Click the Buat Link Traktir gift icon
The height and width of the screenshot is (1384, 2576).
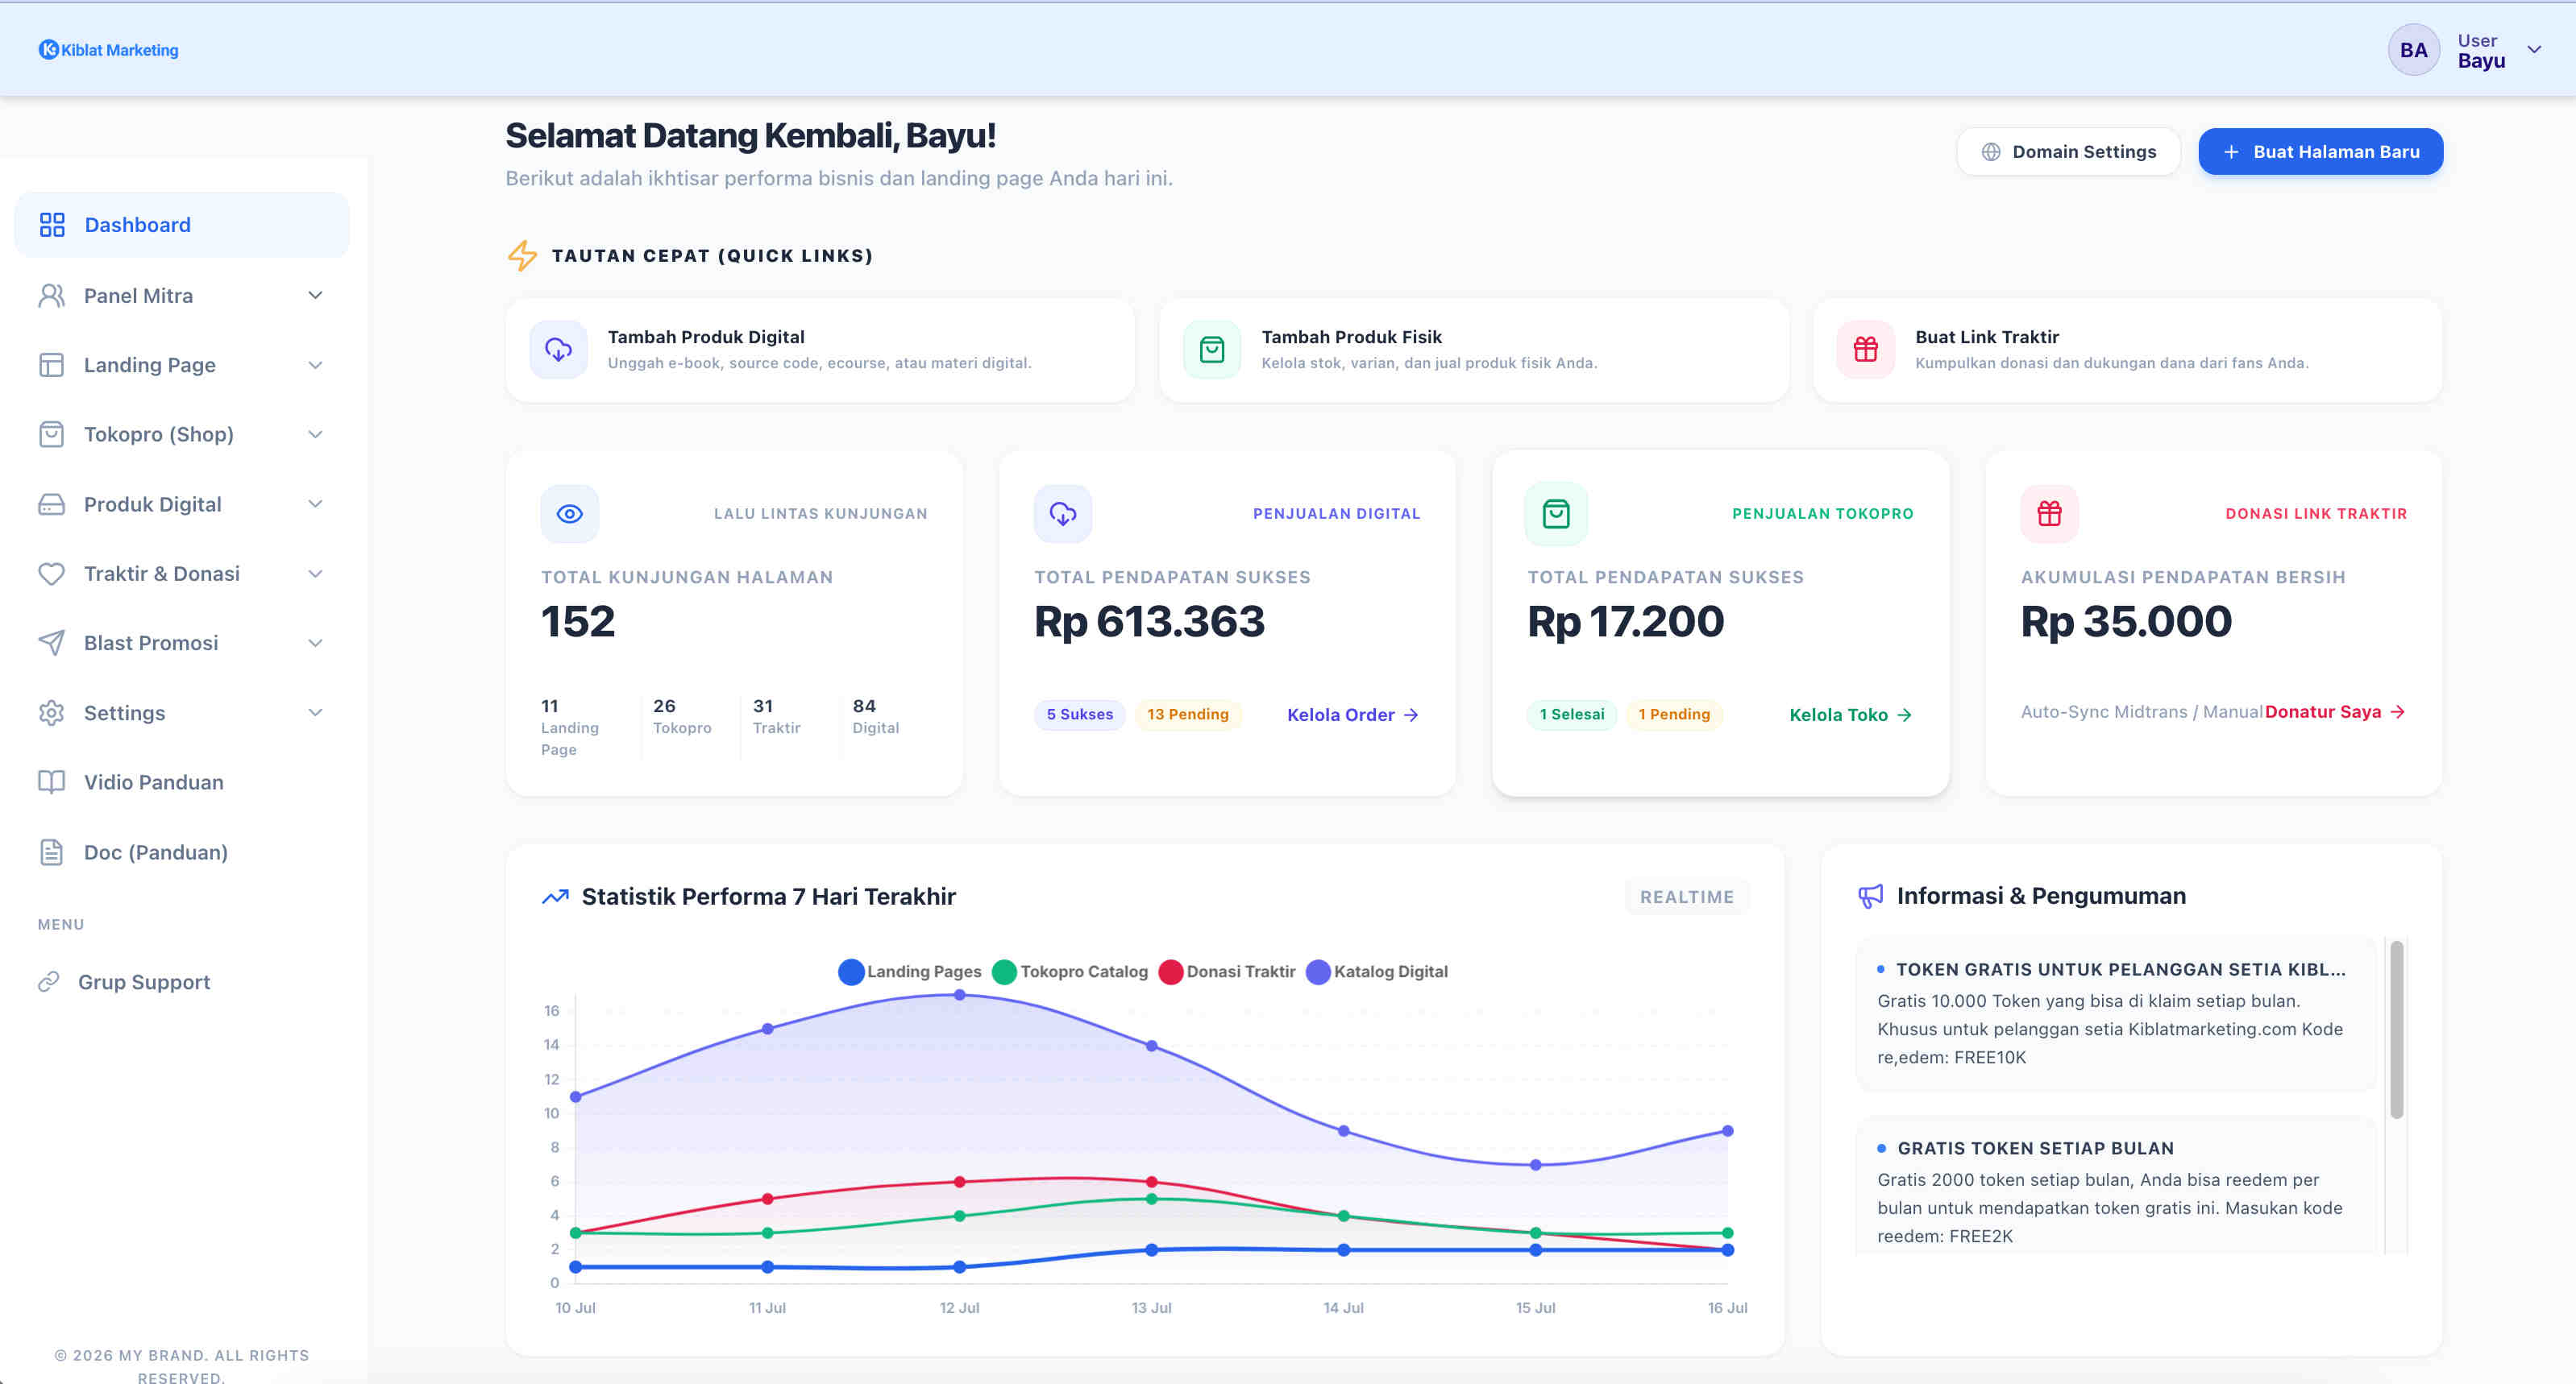coord(1865,350)
